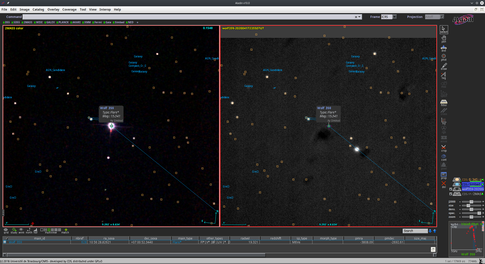Select the phot photometry tool
485x264 pixels.
[444, 57]
